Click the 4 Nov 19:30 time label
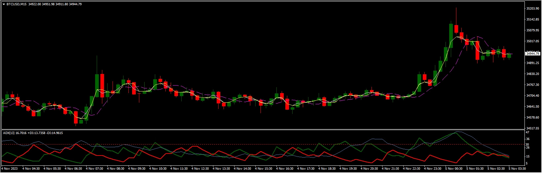 pyautogui.click(x=348, y=169)
